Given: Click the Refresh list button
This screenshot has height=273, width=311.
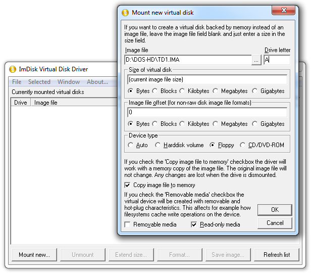Looking at the screenshot, I should pos(277,255).
